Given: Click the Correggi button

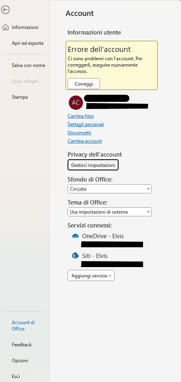Looking at the screenshot, I should pyautogui.click(x=84, y=84).
